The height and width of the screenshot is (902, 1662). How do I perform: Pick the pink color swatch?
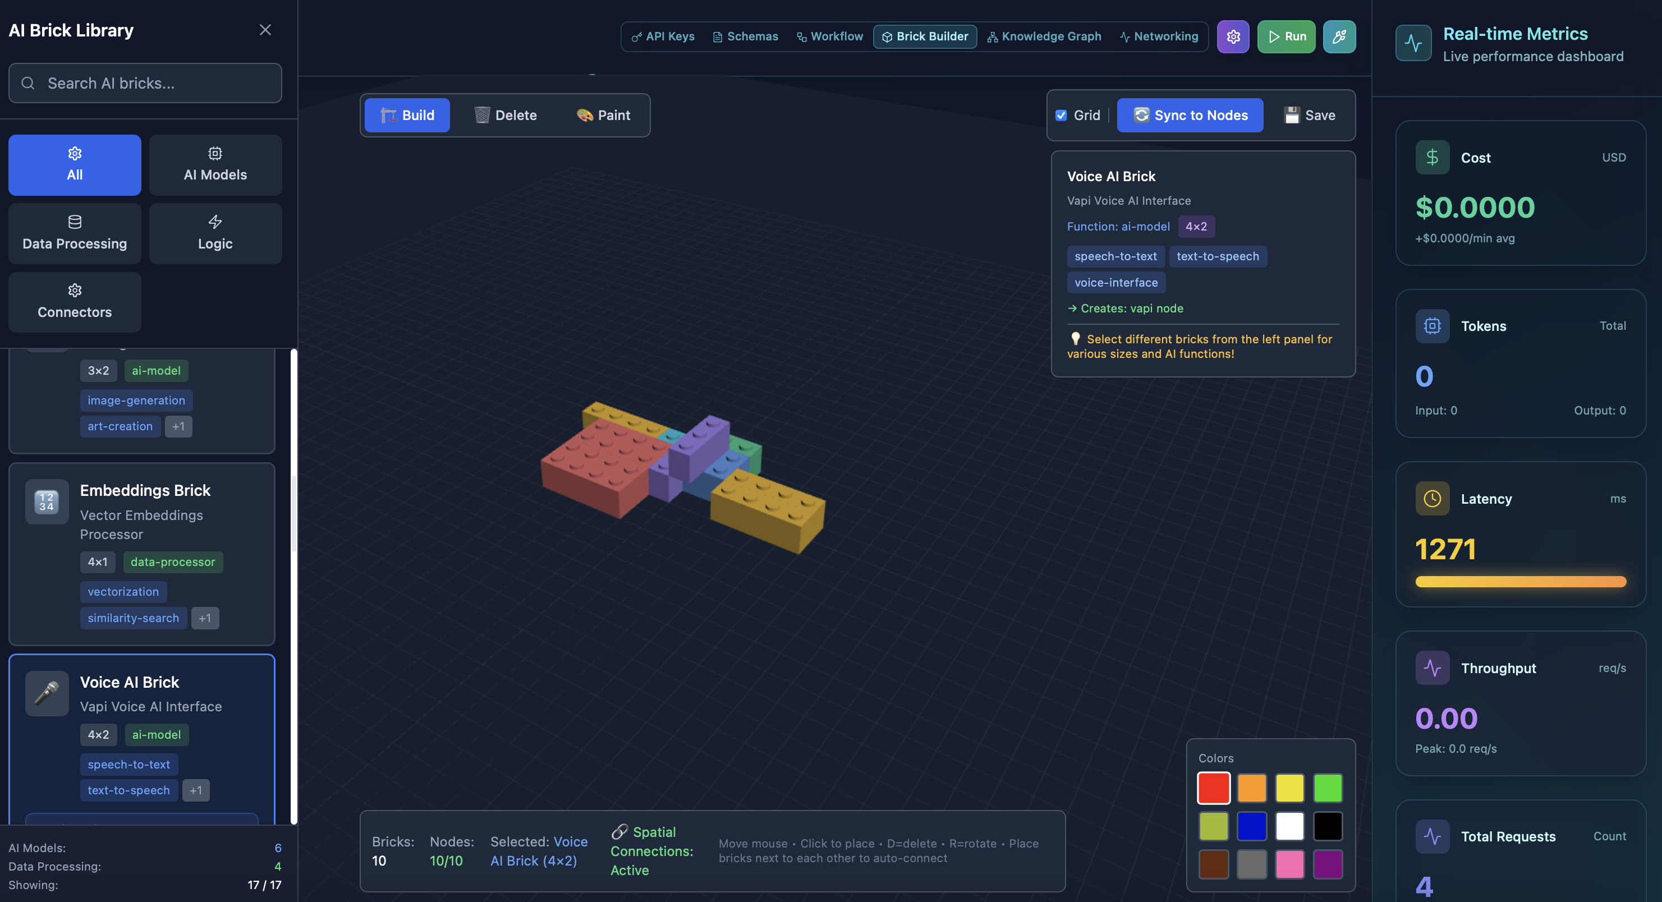click(x=1289, y=864)
